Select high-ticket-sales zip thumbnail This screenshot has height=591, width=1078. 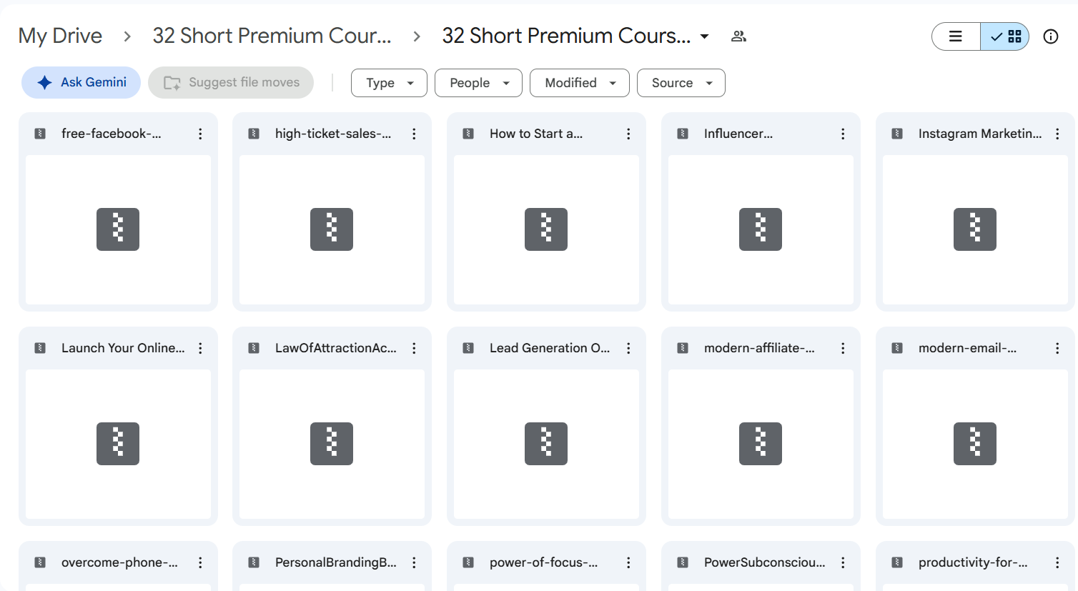[x=332, y=229]
